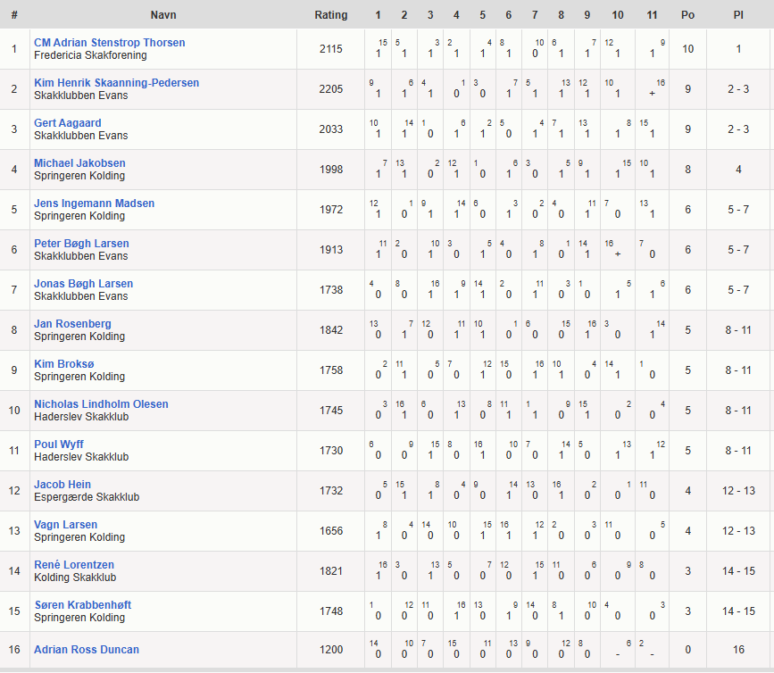Click the Navn column header
774x673 pixels.
click(x=162, y=15)
